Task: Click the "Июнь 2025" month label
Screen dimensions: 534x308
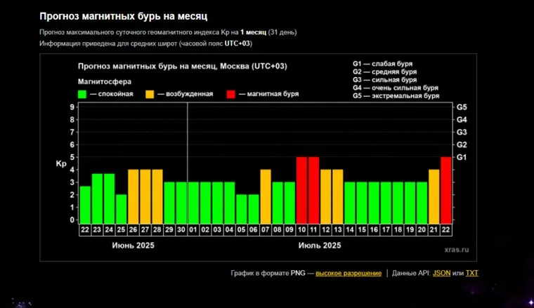Action: click(133, 246)
